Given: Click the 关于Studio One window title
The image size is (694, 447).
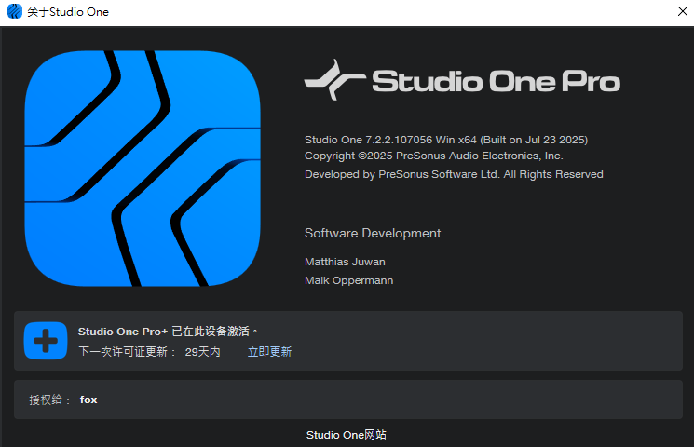Looking at the screenshot, I should tap(68, 12).
